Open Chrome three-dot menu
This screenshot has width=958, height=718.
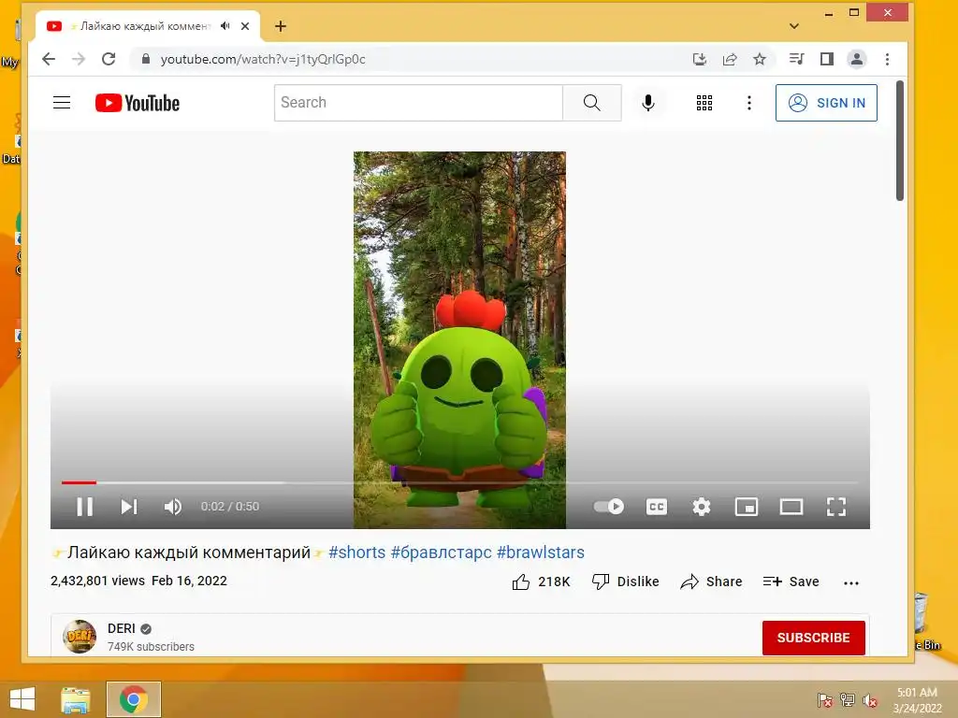click(x=887, y=59)
